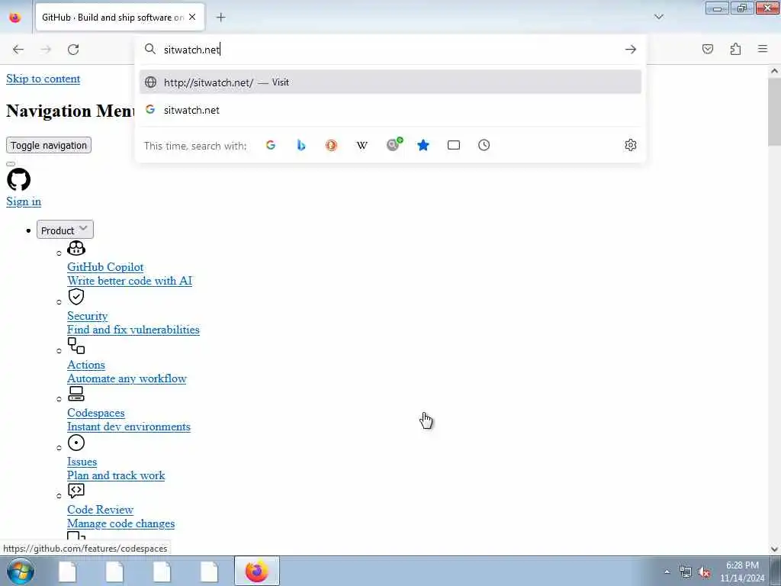
Task: Click the page scrollbar up arrow
Action: 774,71
